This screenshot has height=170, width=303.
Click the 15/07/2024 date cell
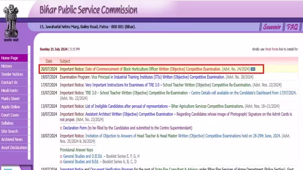[49, 93]
